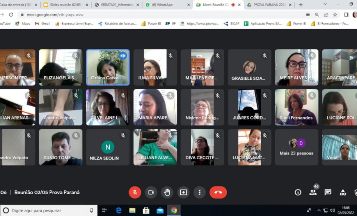Show the participants list with 46 badge
357x216 pixels.
[x=313, y=192]
